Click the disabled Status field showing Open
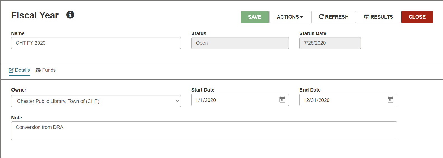This screenshot has height=158, width=443. 240,43
